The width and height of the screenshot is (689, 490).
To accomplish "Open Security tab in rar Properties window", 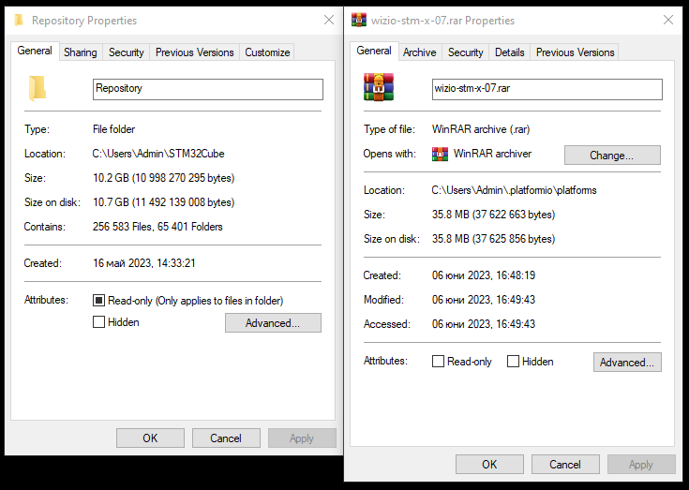I will pos(465,52).
